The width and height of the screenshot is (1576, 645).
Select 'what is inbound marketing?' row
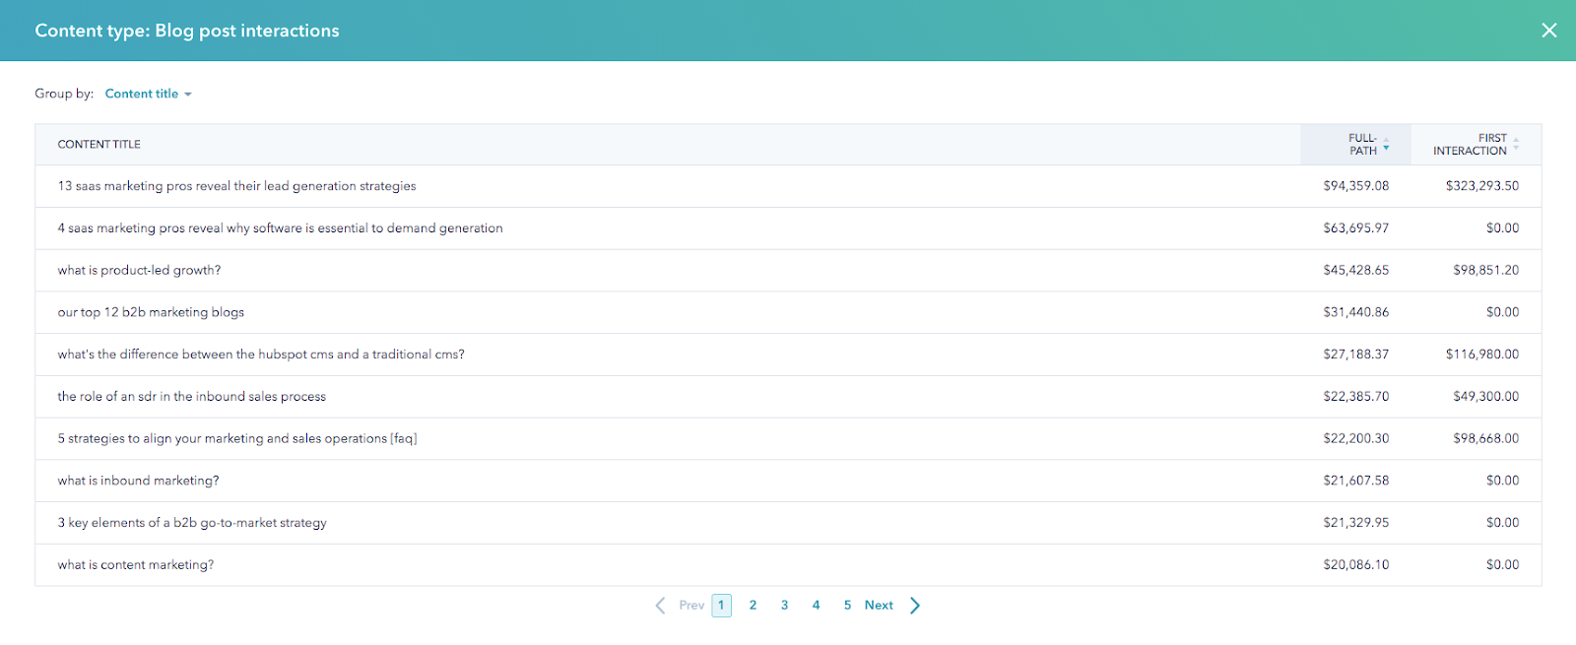[x=138, y=481]
